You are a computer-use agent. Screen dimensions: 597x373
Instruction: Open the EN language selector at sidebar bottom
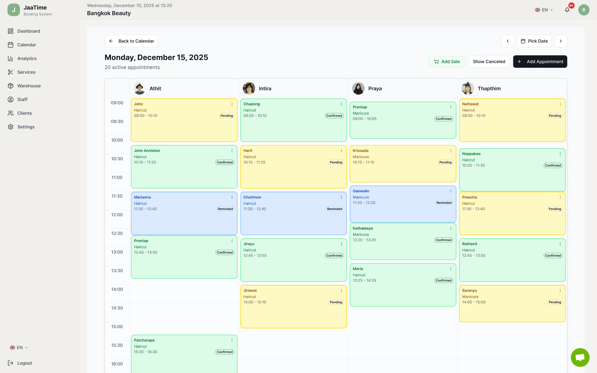[x=19, y=348]
